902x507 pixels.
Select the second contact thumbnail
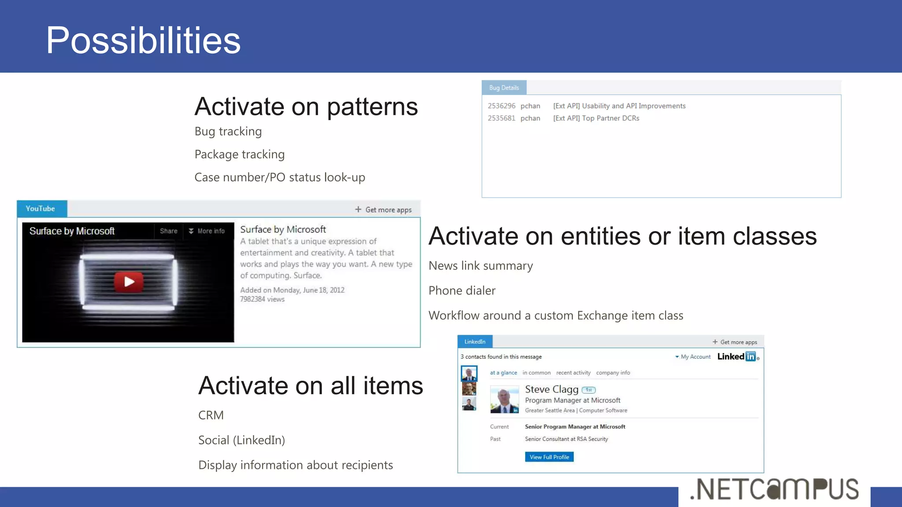(x=469, y=389)
